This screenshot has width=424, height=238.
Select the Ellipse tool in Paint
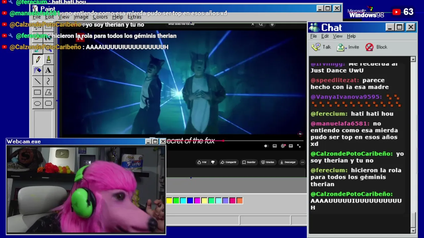click(x=37, y=103)
